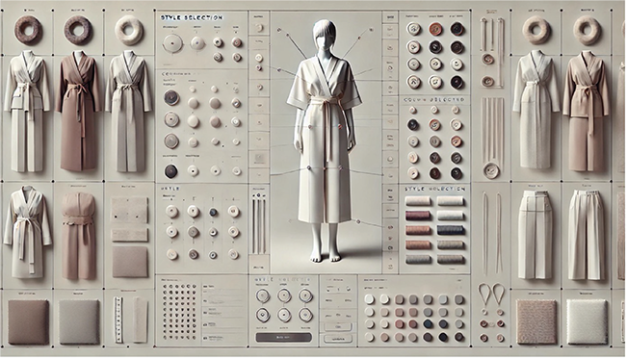The width and height of the screenshot is (627, 359).
Task: Select the teardrop loop fastener icon
Action: coord(491,295)
